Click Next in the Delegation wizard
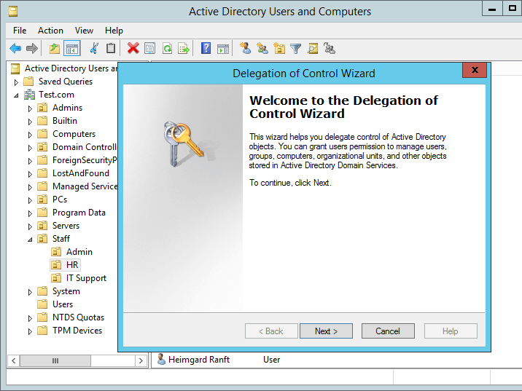Image resolution: width=522 pixels, height=391 pixels. [x=326, y=331]
